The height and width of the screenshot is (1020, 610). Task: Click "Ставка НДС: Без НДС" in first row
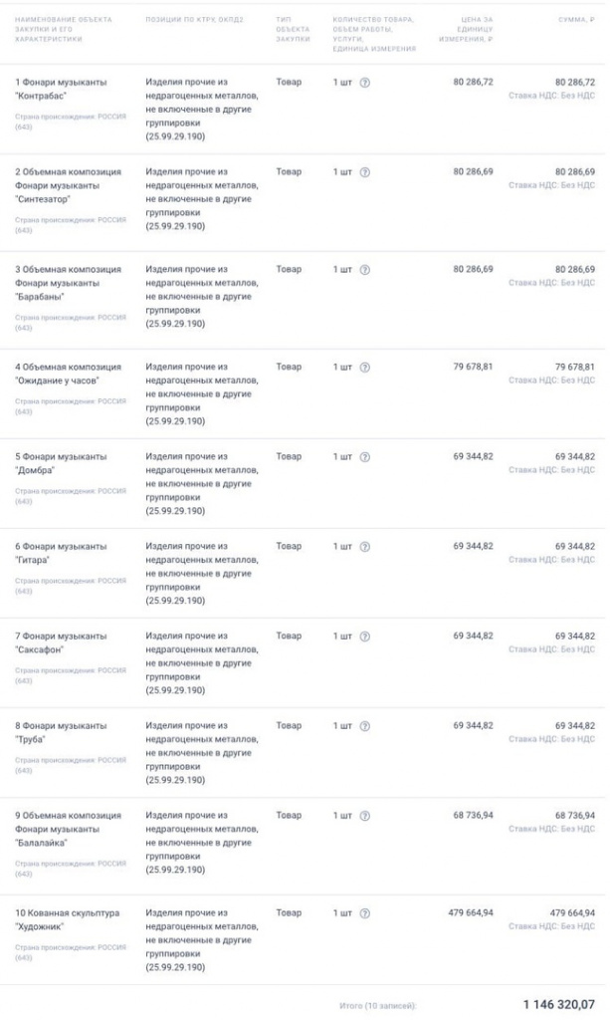click(551, 96)
